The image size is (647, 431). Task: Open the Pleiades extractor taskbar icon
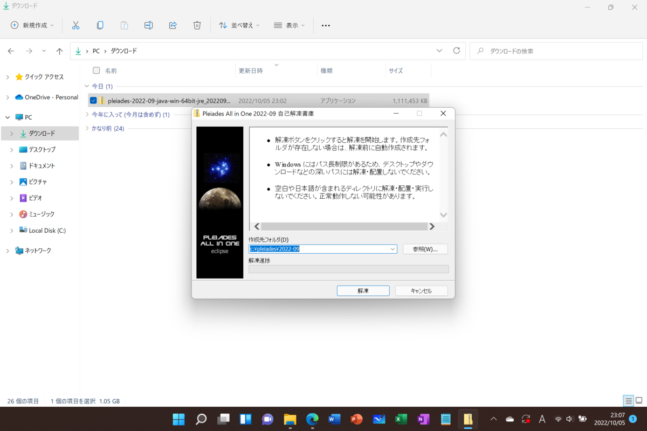pyautogui.click(x=468, y=419)
